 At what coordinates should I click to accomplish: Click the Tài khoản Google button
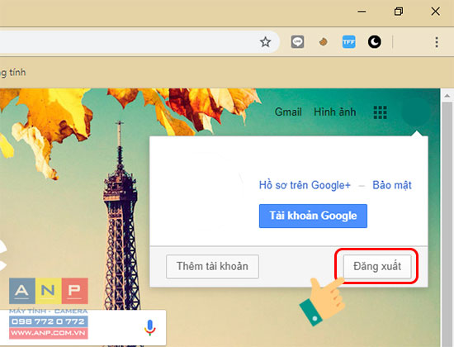coord(313,216)
